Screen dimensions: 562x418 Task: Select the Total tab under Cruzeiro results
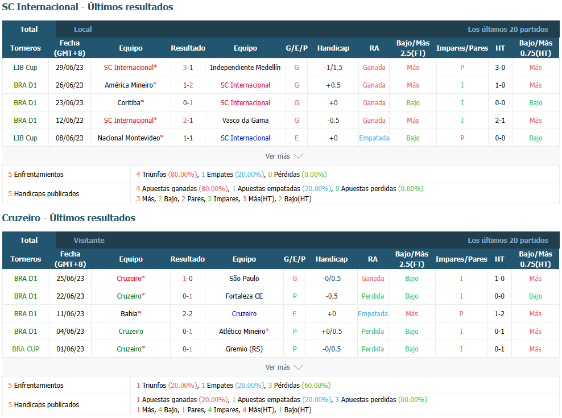point(28,240)
